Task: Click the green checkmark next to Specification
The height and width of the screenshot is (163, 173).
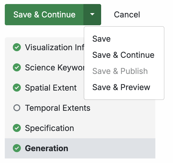Action: click(17, 128)
